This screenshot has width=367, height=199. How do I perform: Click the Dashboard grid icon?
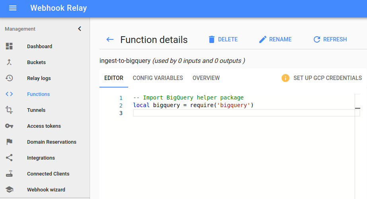(x=9, y=46)
